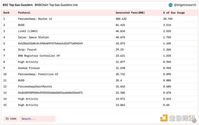Select the Galxe: Space Station row

click(99, 37)
